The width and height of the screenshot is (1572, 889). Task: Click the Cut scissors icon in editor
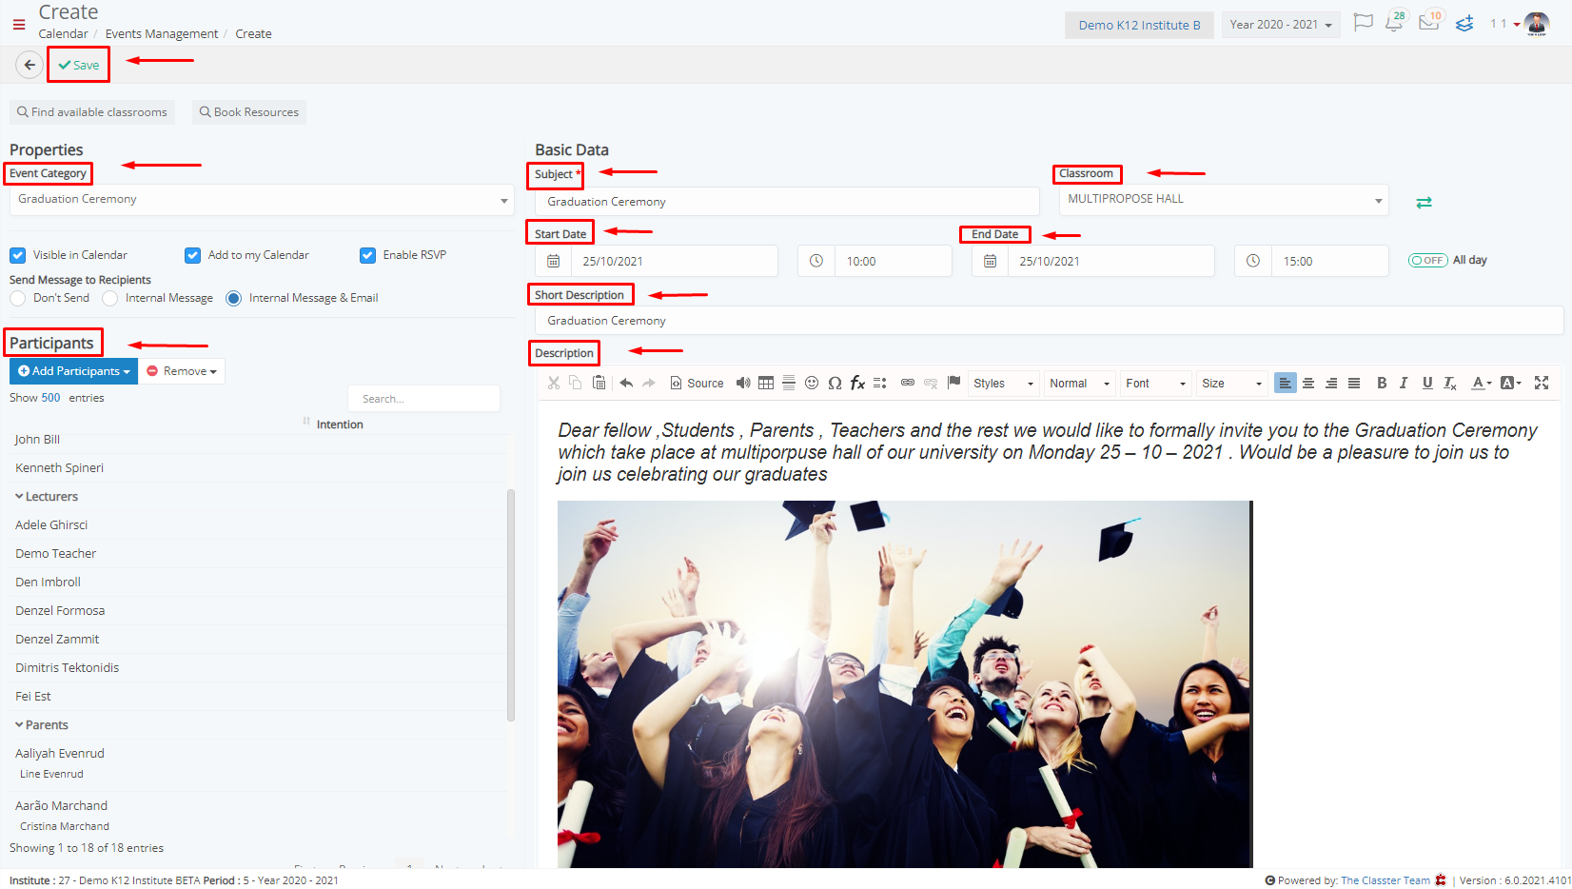point(554,383)
